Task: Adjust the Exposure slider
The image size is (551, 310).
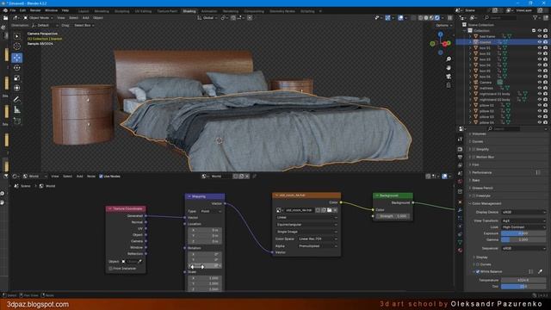Action: pos(524,233)
